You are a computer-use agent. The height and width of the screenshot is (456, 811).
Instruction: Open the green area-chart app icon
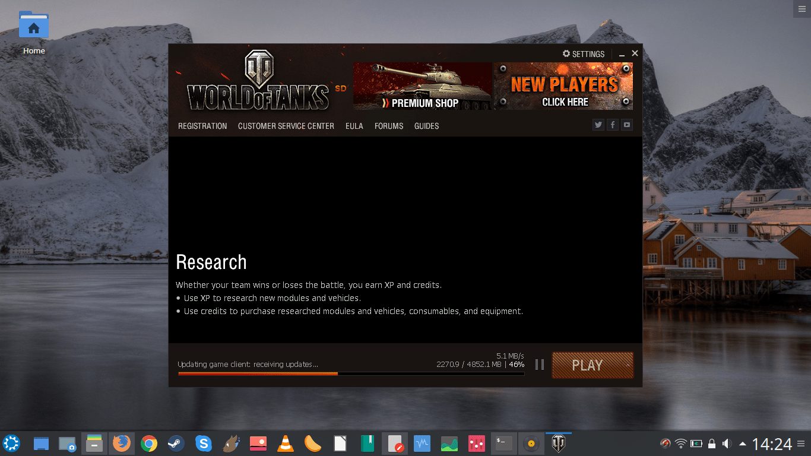tap(449, 444)
